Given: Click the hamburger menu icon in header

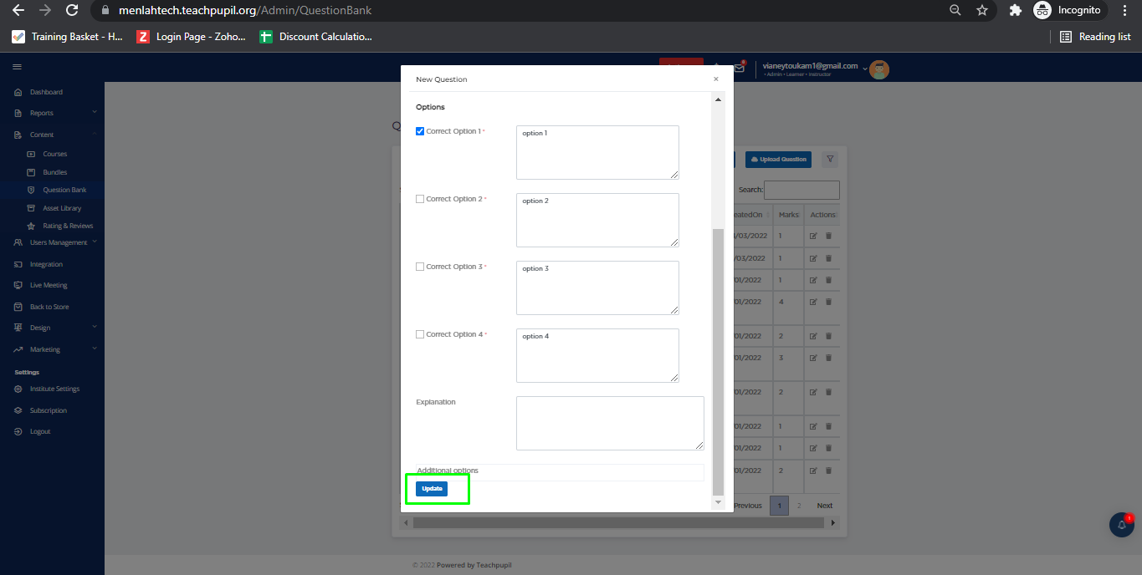Looking at the screenshot, I should [x=17, y=67].
